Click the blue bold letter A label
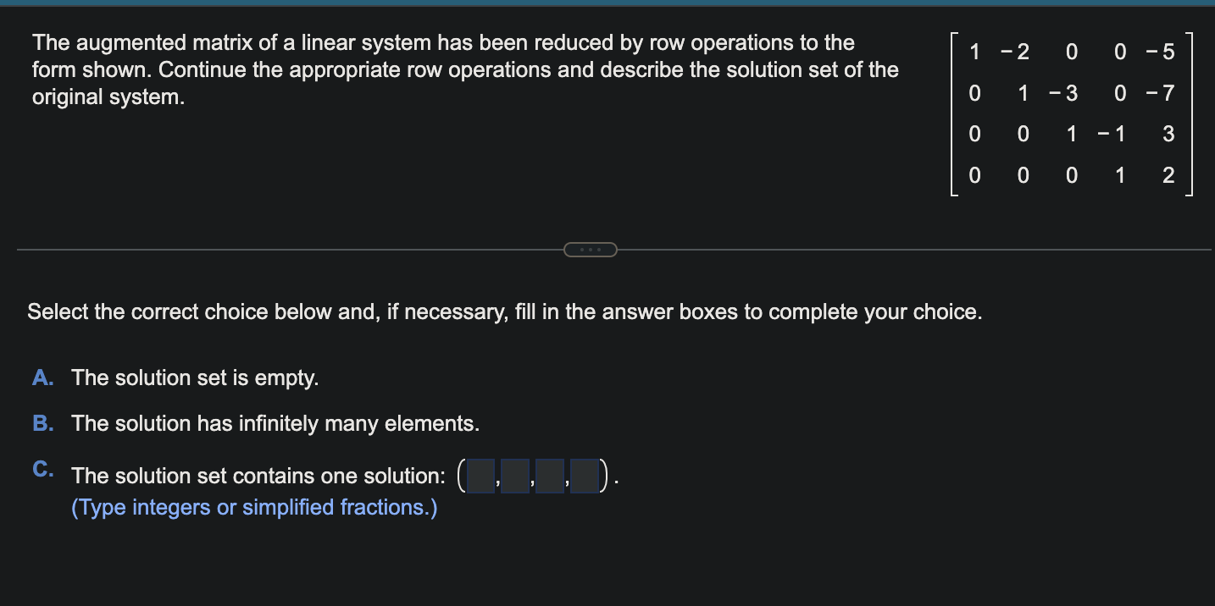 pos(42,377)
